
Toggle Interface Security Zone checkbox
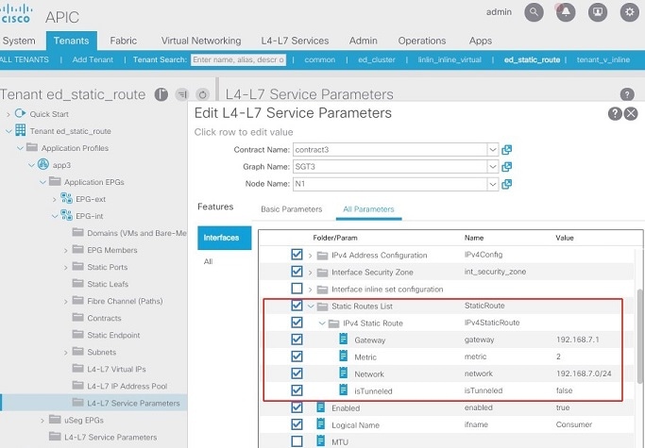[x=297, y=272]
